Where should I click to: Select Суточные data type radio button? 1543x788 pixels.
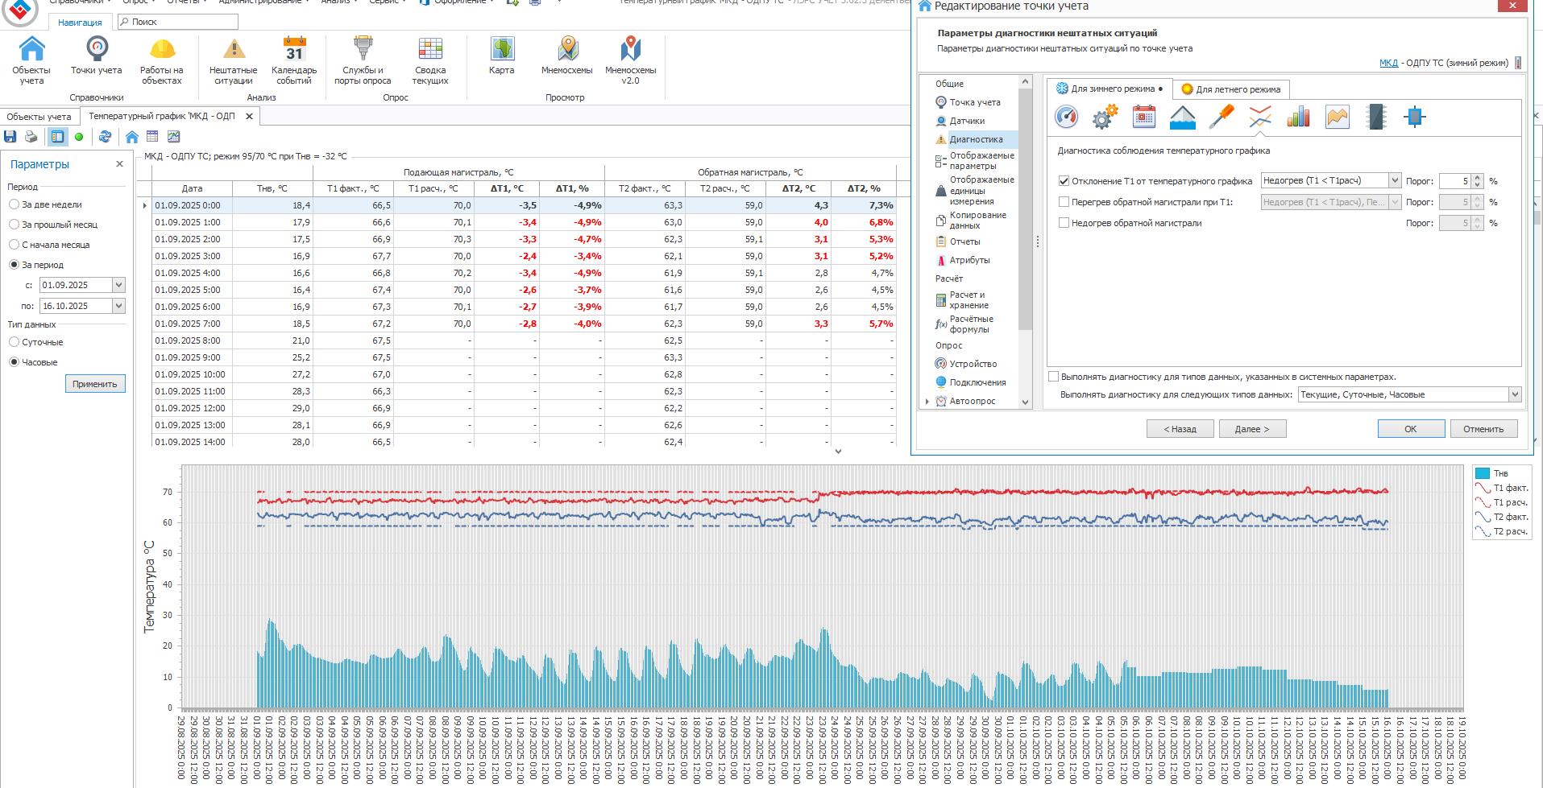coord(15,342)
